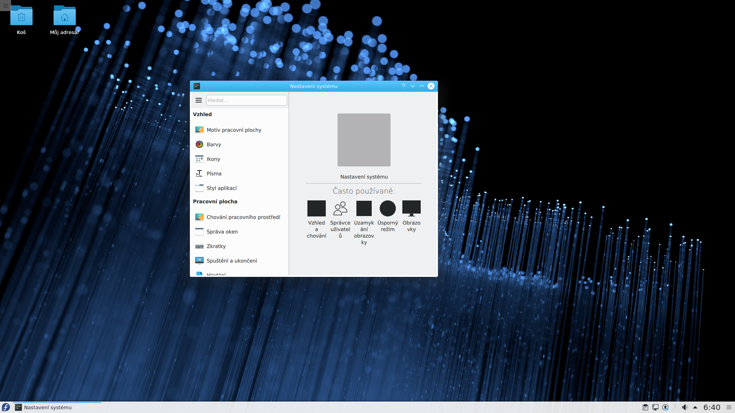The width and height of the screenshot is (735, 413).
Task: Click the help question mark button
Action: [x=403, y=86]
